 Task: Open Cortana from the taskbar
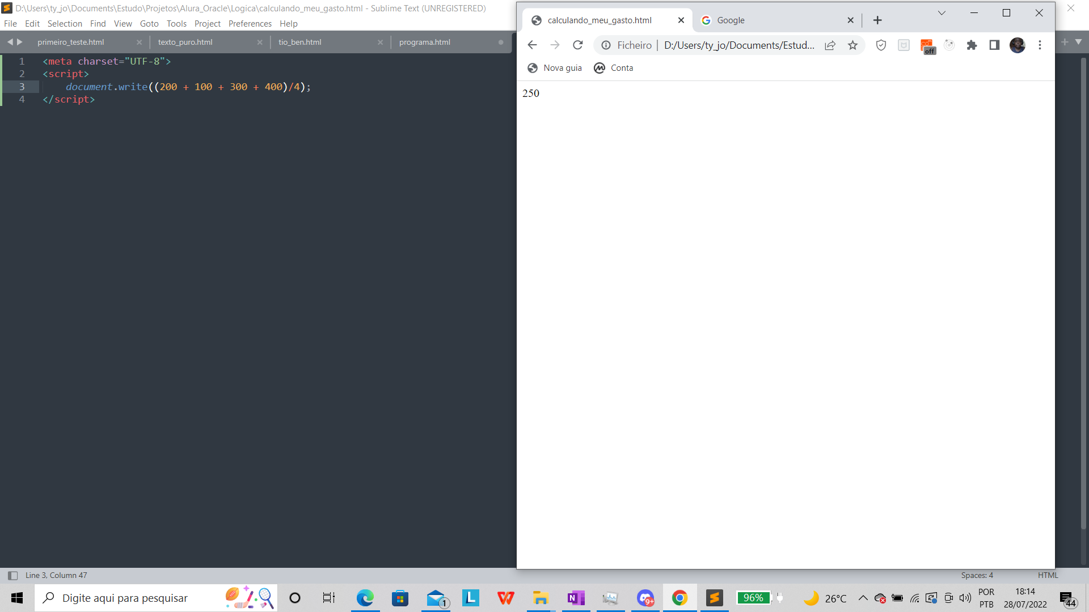[x=295, y=598]
